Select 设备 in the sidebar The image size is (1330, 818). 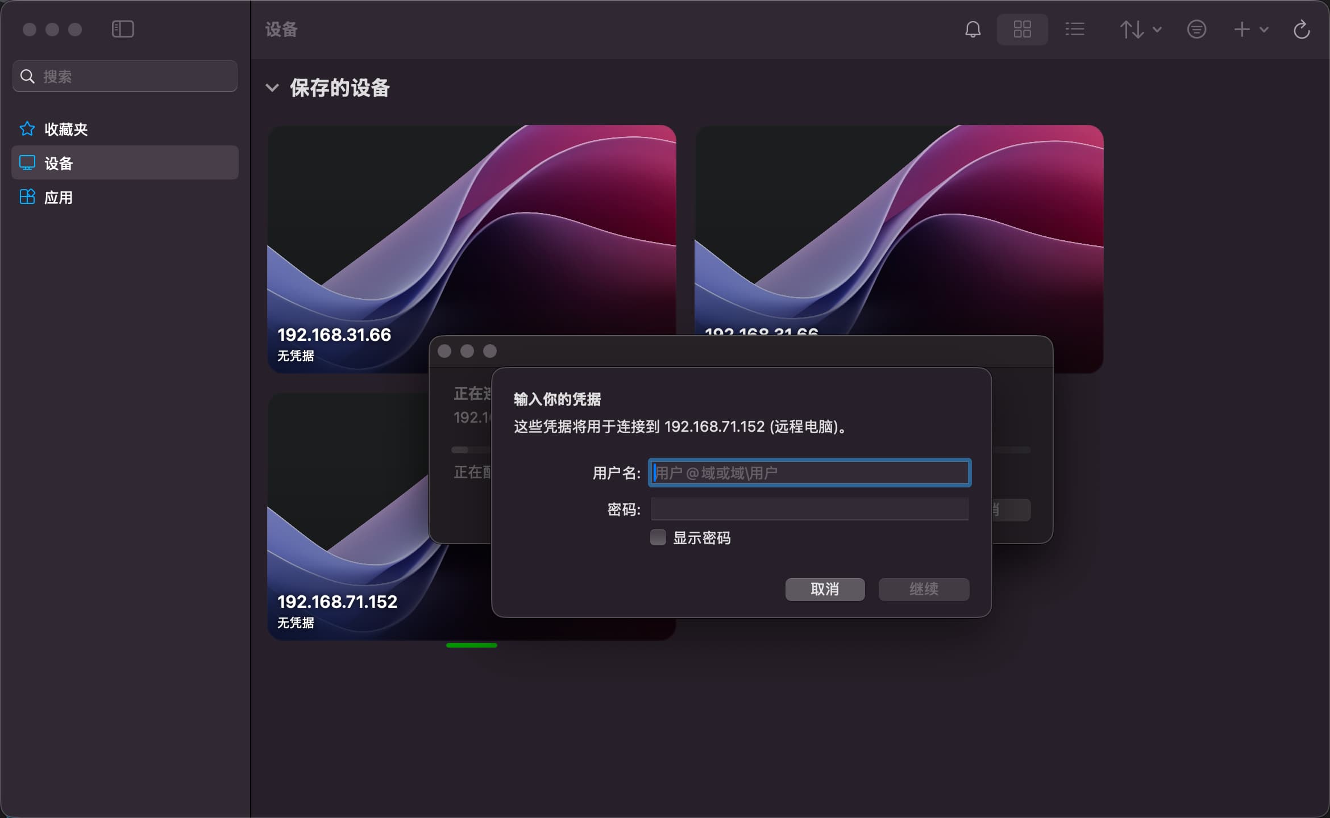(x=59, y=164)
